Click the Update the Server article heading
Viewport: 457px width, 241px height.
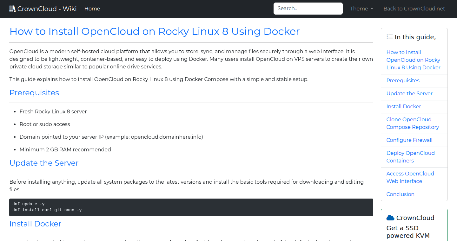[44, 163]
